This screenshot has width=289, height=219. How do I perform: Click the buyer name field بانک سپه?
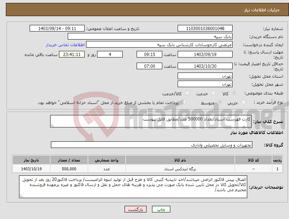(x=150, y=37)
